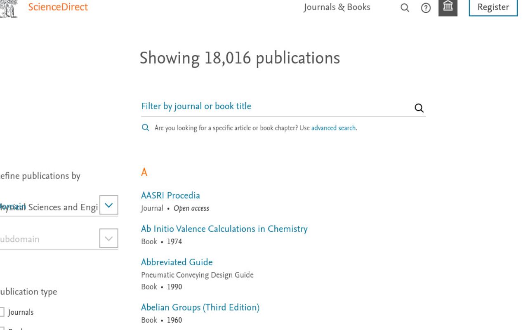Open the ScienceDirect home logo text
This screenshot has height=330, width=528.
click(x=58, y=7)
